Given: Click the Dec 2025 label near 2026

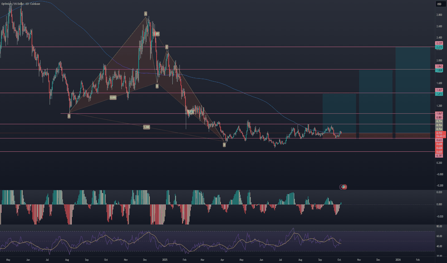Looking at the screenshot, I should (378, 259).
